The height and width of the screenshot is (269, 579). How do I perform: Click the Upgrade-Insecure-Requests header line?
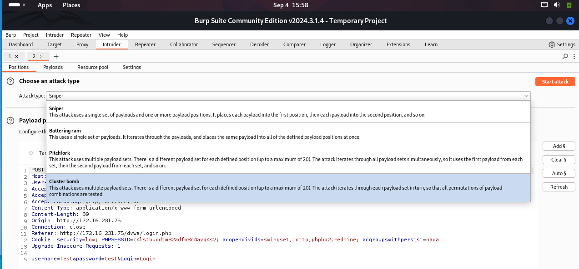tap(76, 246)
